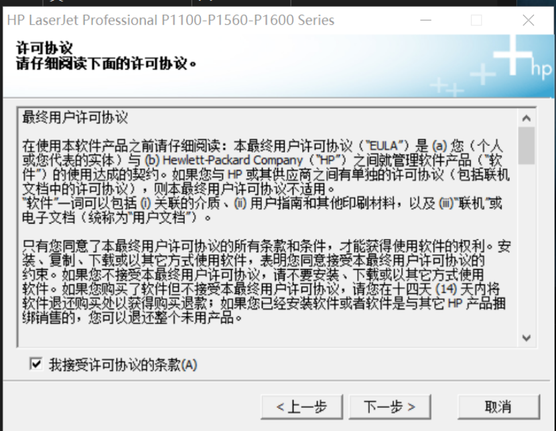The height and width of the screenshot is (431, 556).
Task: Click the 最终用户许可协议 heading in the text box
Action: point(75,117)
